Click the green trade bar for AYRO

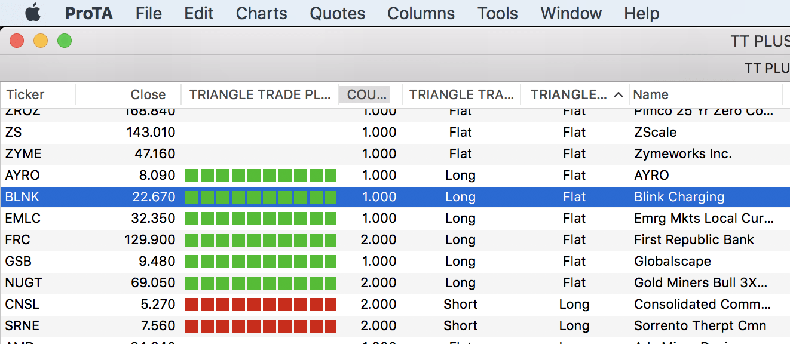pyautogui.click(x=261, y=176)
